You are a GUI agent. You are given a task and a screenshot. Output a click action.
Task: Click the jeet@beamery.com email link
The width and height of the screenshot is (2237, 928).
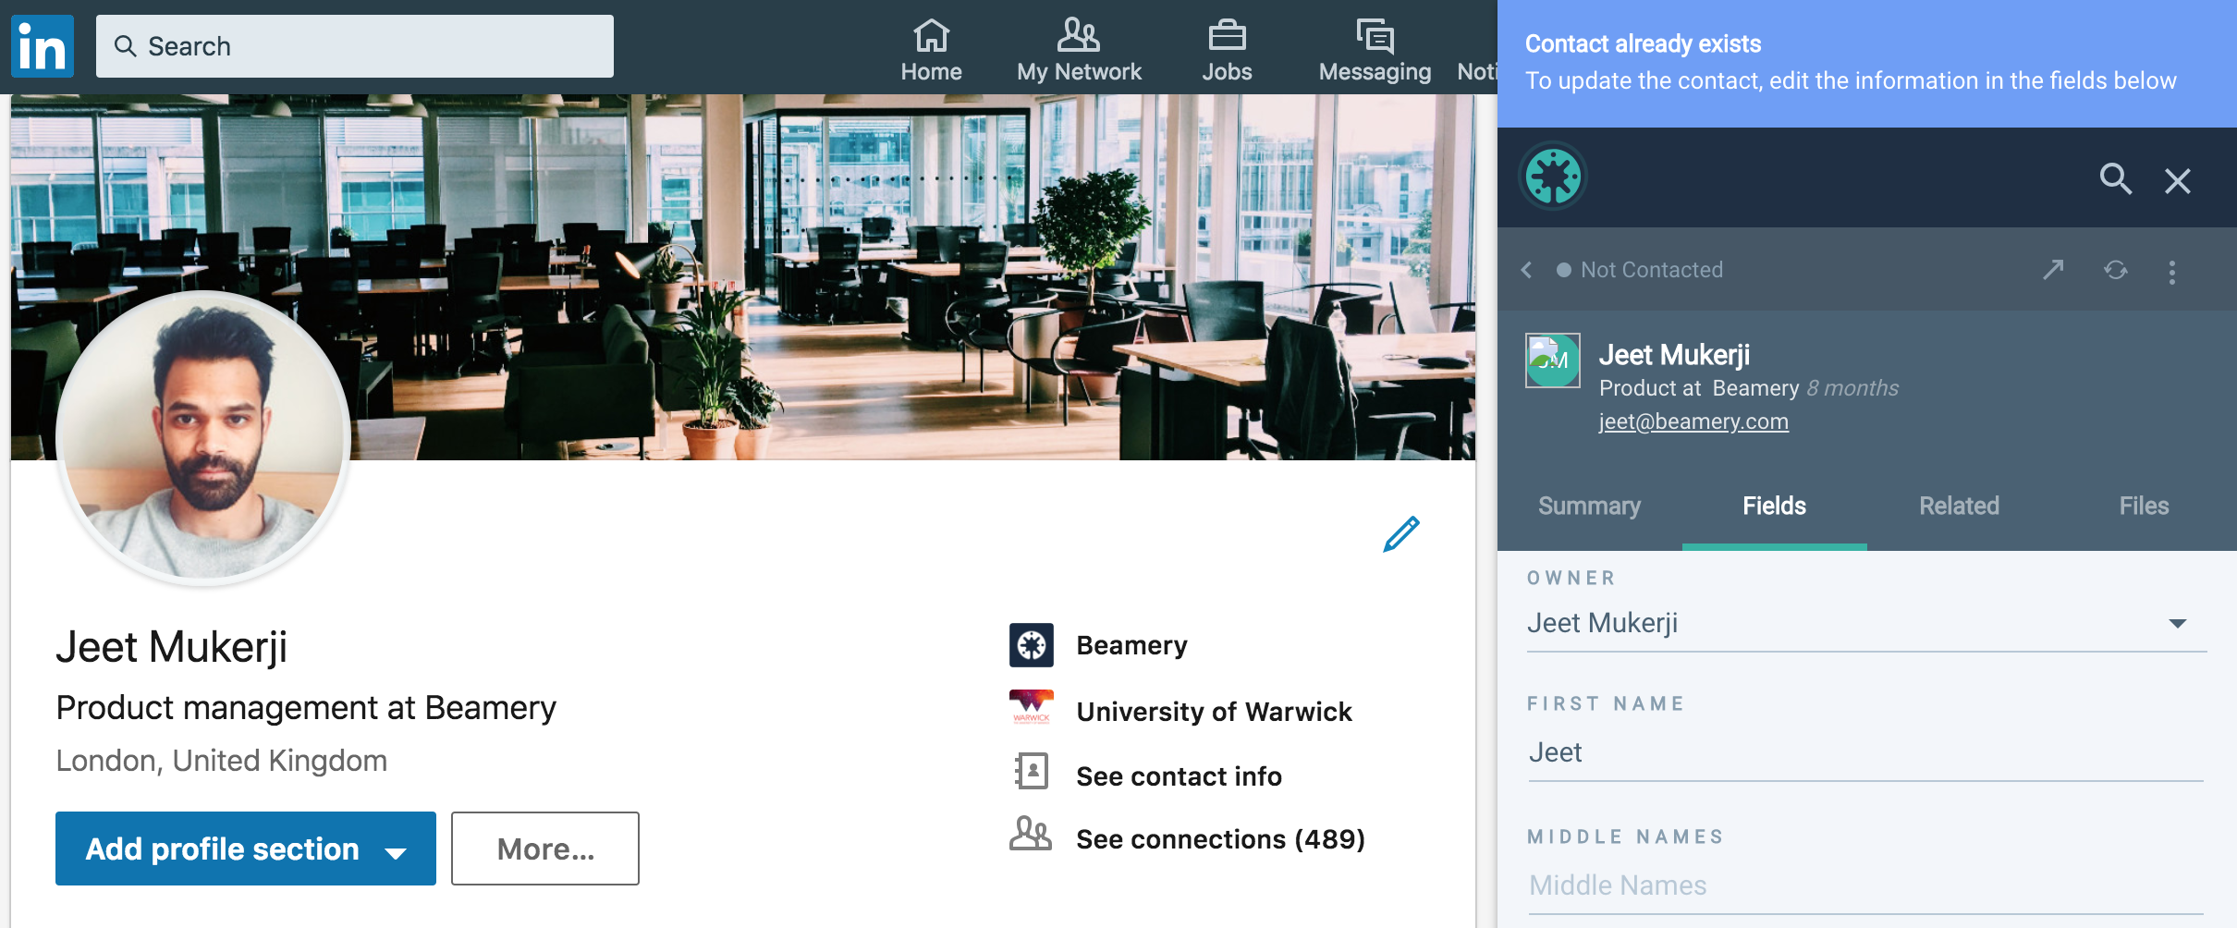(x=1693, y=421)
